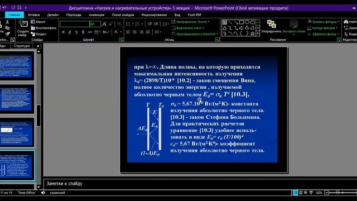The width and height of the screenshot is (357, 201).
Task: Open the Рецензирование ribbon tab
Action: tap(154, 15)
